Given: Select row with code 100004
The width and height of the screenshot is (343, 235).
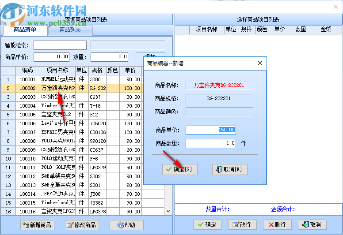Looking at the screenshot, I should [72, 106].
